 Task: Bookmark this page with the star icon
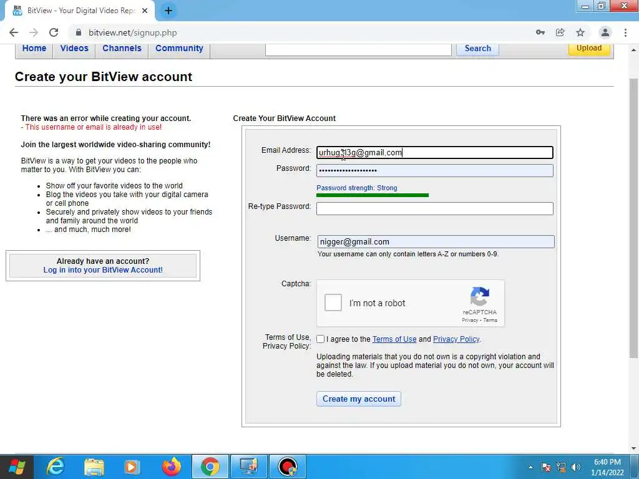coord(580,32)
